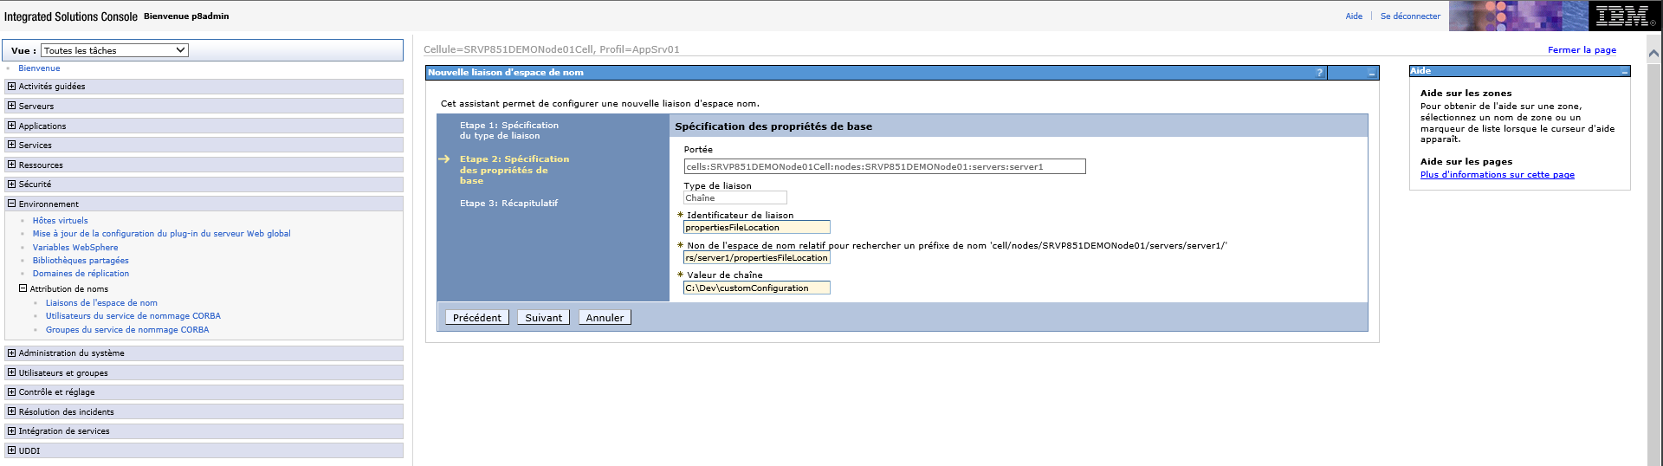Click the Valeur de chaîne input field
Image resolution: width=1663 pixels, height=466 pixels.
point(756,288)
